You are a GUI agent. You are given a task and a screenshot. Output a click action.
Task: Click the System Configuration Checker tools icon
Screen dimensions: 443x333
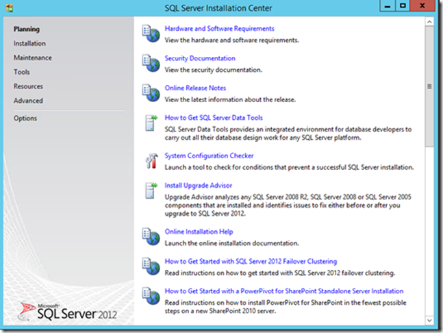pyautogui.click(x=151, y=161)
